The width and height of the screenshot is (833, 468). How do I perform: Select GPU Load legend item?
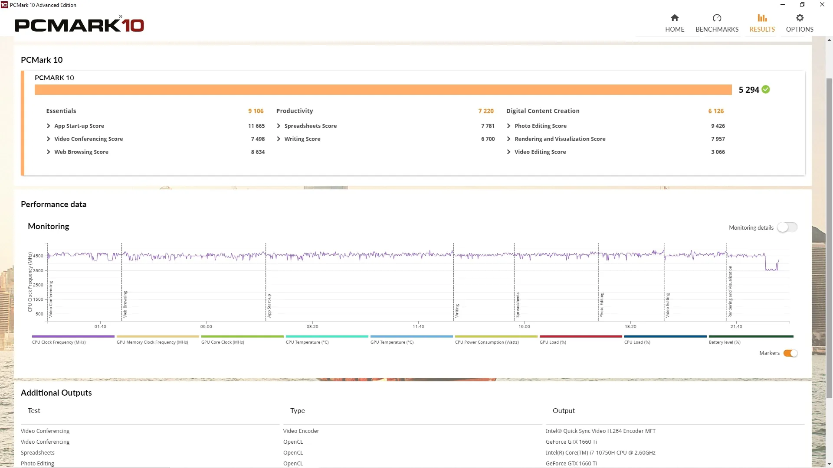[580, 340]
